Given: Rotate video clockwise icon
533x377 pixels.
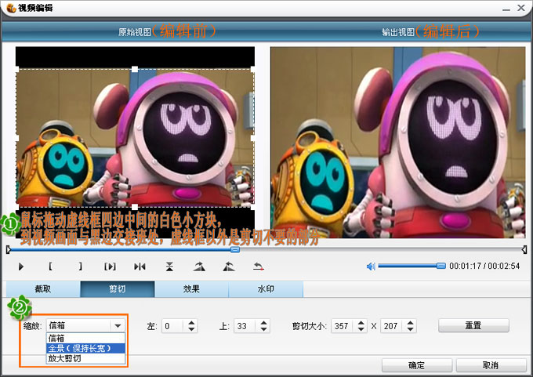Looking at the screenshot, I should point(199,266).
